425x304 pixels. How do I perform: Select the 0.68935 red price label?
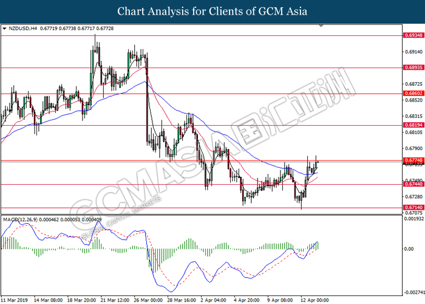tap(413, 67)
